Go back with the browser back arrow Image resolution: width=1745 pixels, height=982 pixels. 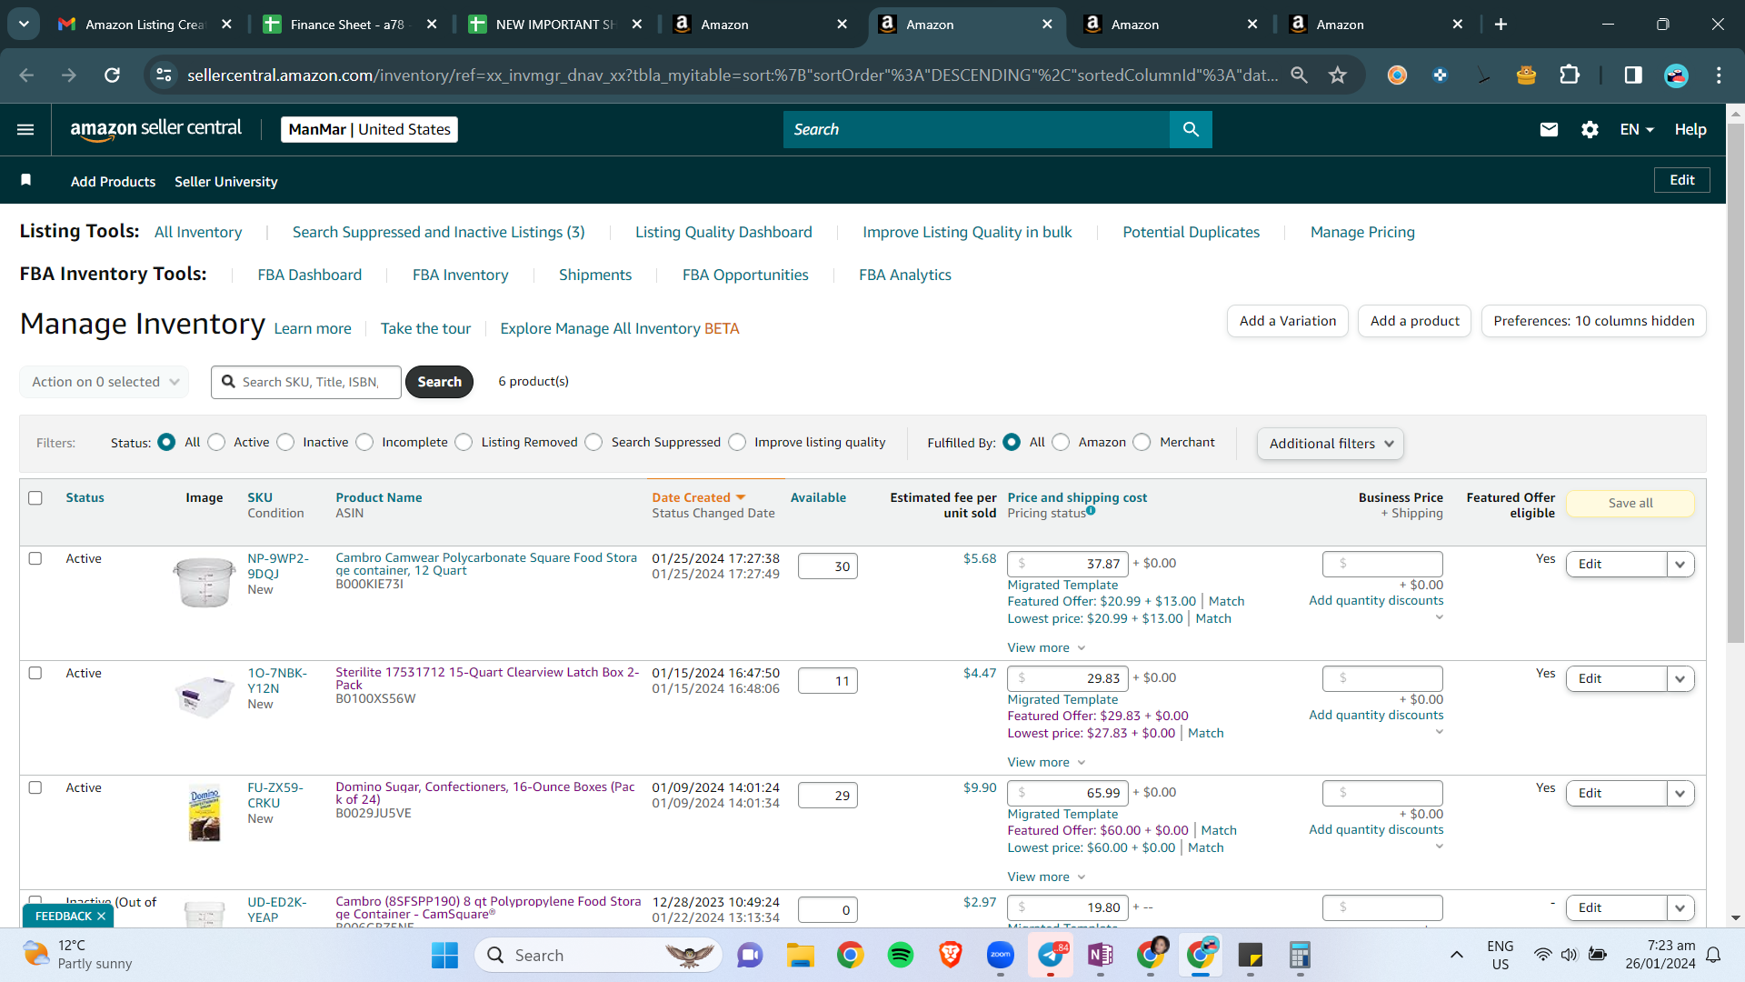pyautogui.click(x=26, y=75)
